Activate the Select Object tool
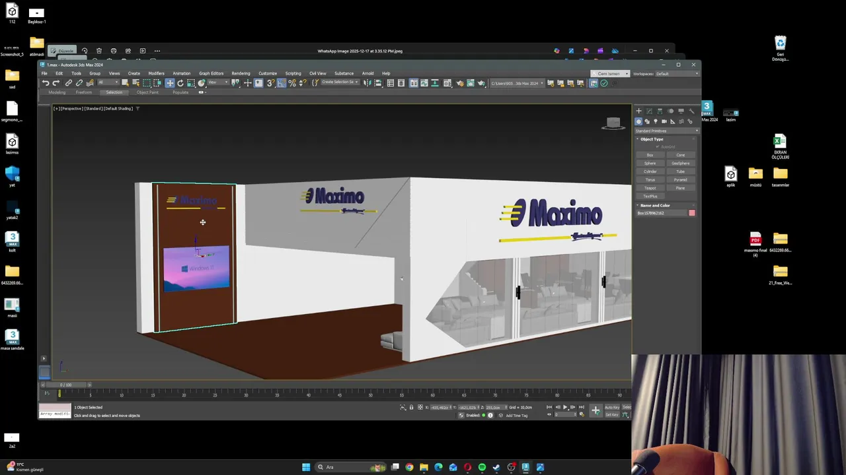 click(126, 82)
